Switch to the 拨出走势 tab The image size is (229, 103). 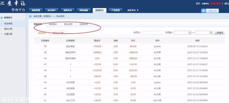tap(68, 24)
